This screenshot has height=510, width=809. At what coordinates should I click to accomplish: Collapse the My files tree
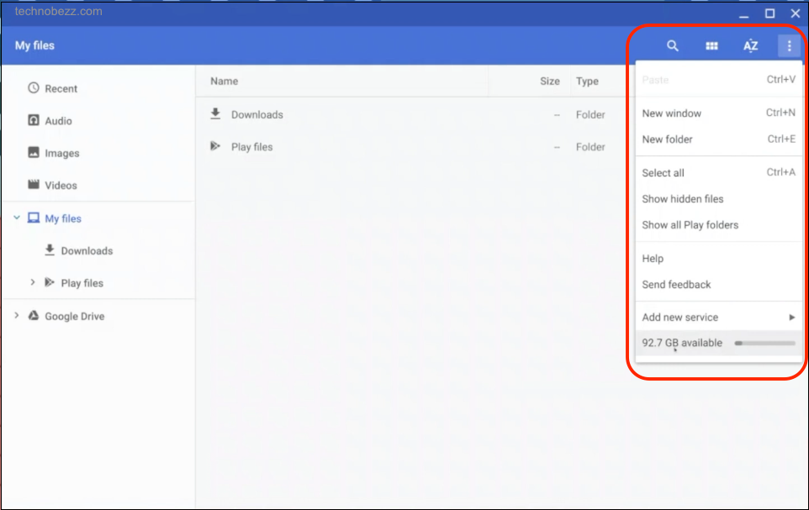17,218
